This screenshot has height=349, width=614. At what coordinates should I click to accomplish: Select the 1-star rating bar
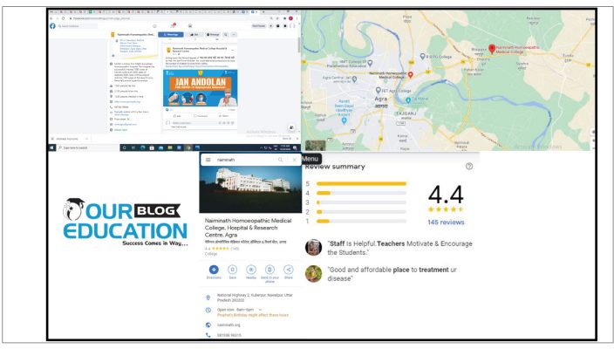pos(361,222)
